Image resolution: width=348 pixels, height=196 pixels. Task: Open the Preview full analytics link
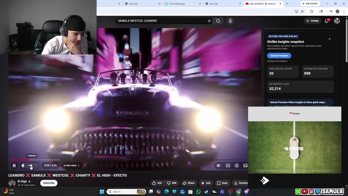(x=277, y=61)
